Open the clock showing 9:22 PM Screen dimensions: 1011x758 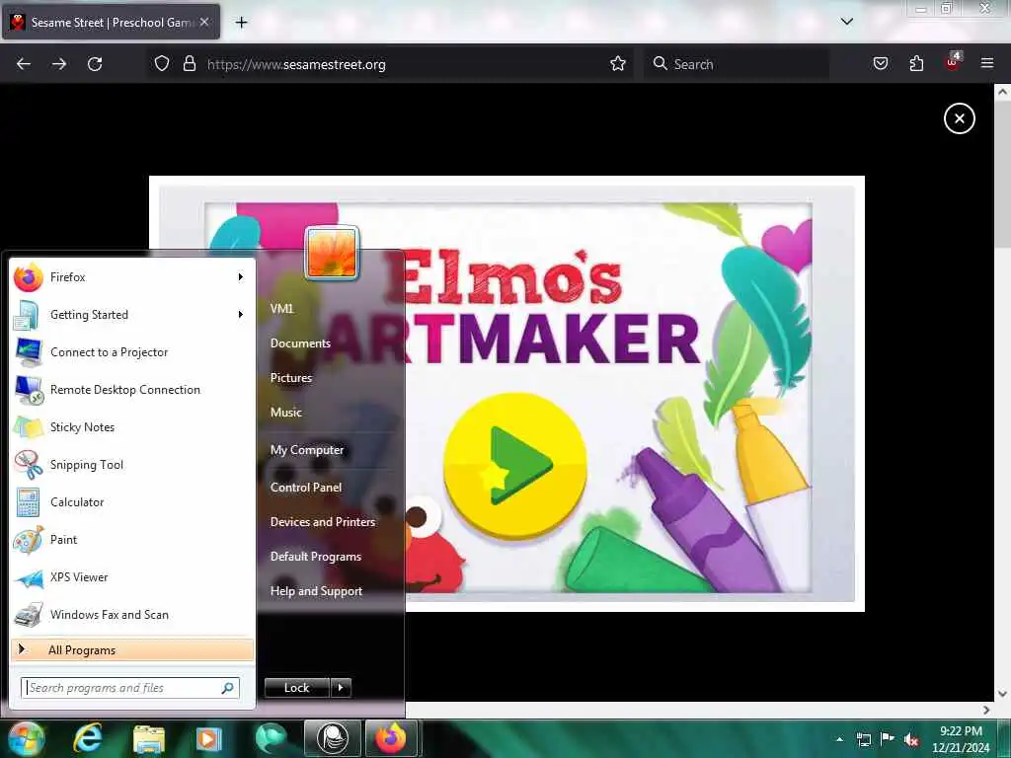pos(961,739)
